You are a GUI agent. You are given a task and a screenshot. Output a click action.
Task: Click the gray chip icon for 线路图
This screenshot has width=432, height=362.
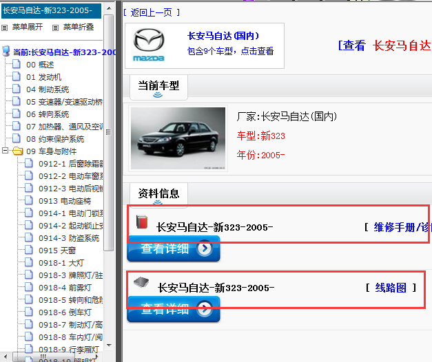[141, 282]
